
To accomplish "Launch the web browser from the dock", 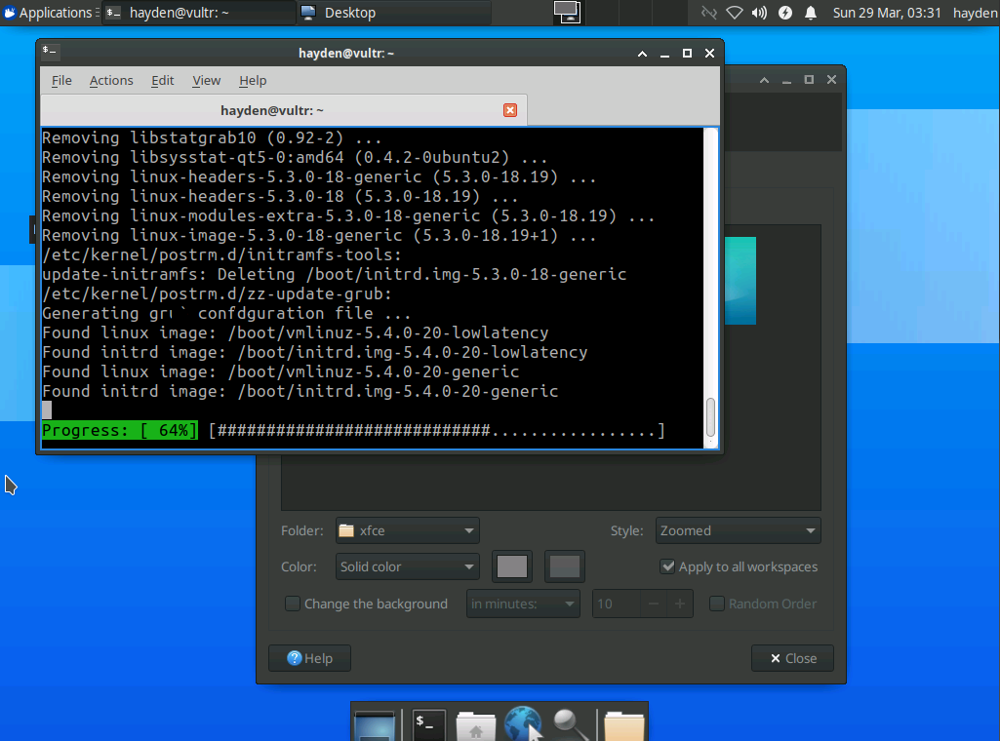I will [x=523, y=724].
